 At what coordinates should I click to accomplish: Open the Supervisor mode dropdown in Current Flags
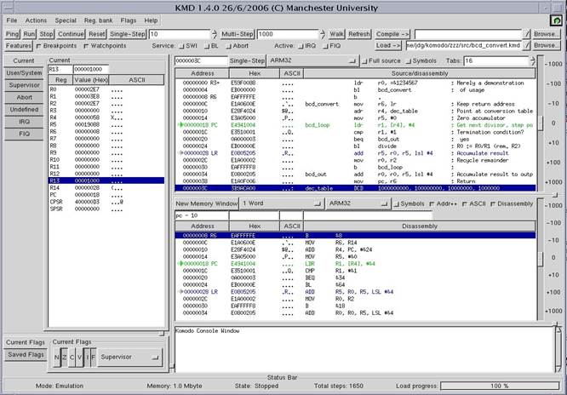pos(129,357)
